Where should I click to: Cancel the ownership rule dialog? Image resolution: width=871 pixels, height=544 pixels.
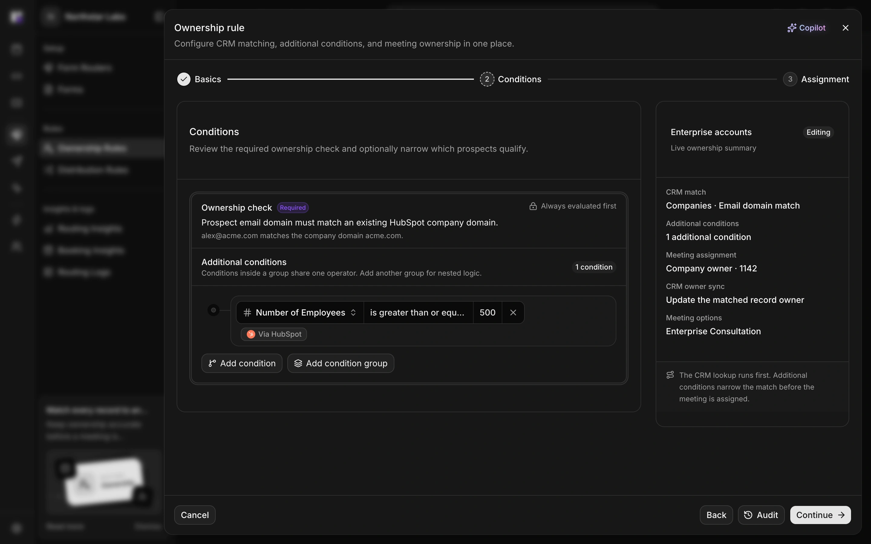click(195, 515)
